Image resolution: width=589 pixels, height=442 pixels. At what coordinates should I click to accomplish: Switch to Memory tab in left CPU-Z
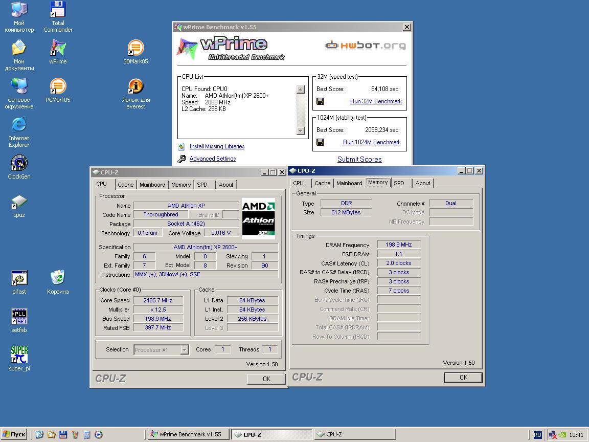coord(181,185)
